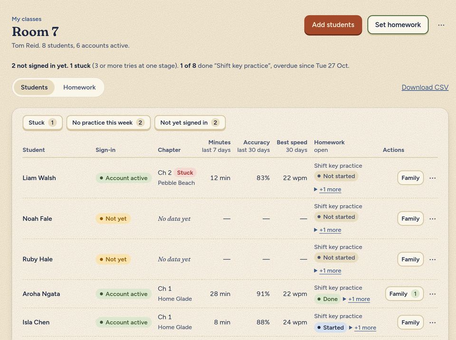This screenshot has height=340, width=456.
Task: Expand +1 more homework for Isla Chen
Action: click(362, 328)
